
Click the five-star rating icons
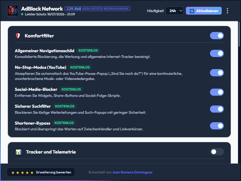[x=22, y=173]
